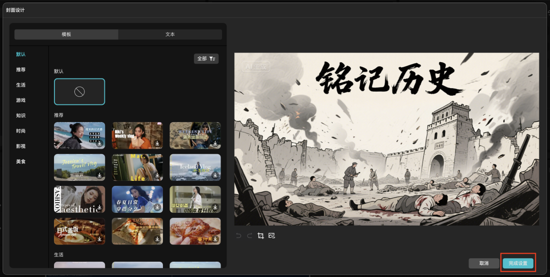Apply the 春夏日常穿搭分享 template thumbnail
This screenshot has height=277, width=550.
point(137,199)
